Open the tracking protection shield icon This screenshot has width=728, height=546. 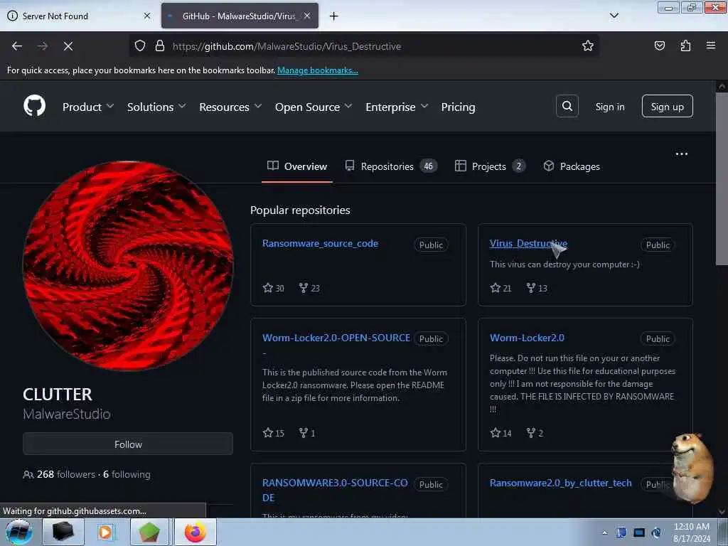(x=140, y=45)
